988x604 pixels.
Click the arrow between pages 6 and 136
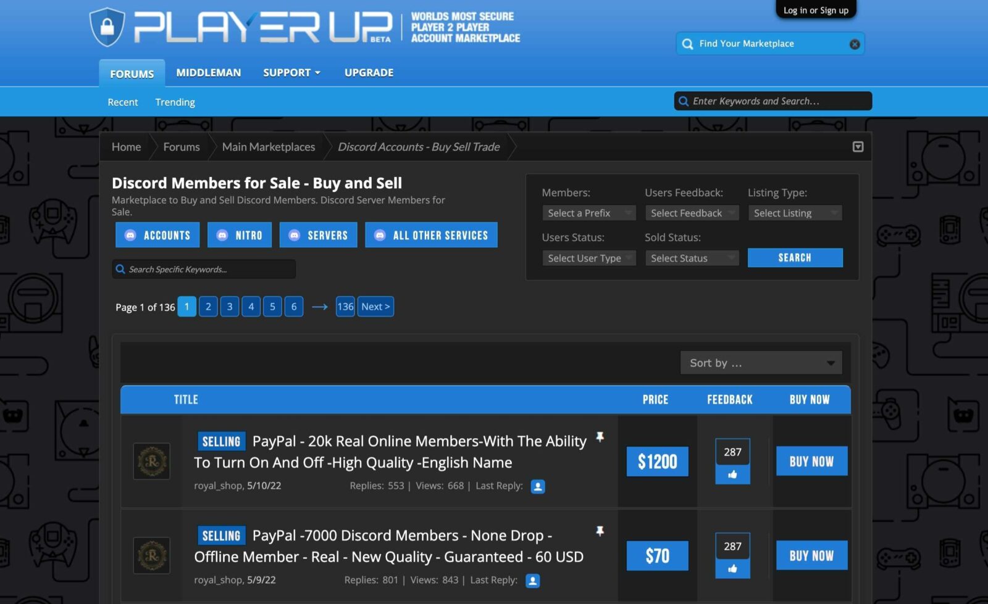319,307
